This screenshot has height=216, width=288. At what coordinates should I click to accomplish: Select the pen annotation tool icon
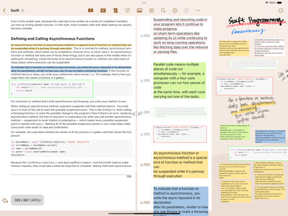(x=127, y=10)
